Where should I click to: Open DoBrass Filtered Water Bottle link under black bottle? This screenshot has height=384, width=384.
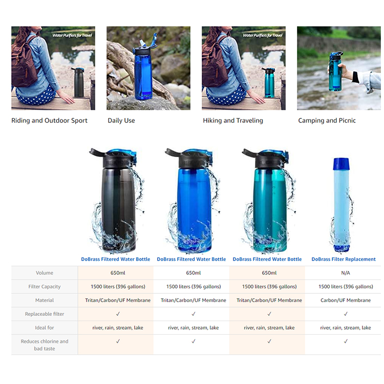click(116, 259)
